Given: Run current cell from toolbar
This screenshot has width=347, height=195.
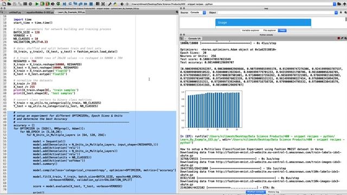Looking at the screenshot, I should coord(42,4).
